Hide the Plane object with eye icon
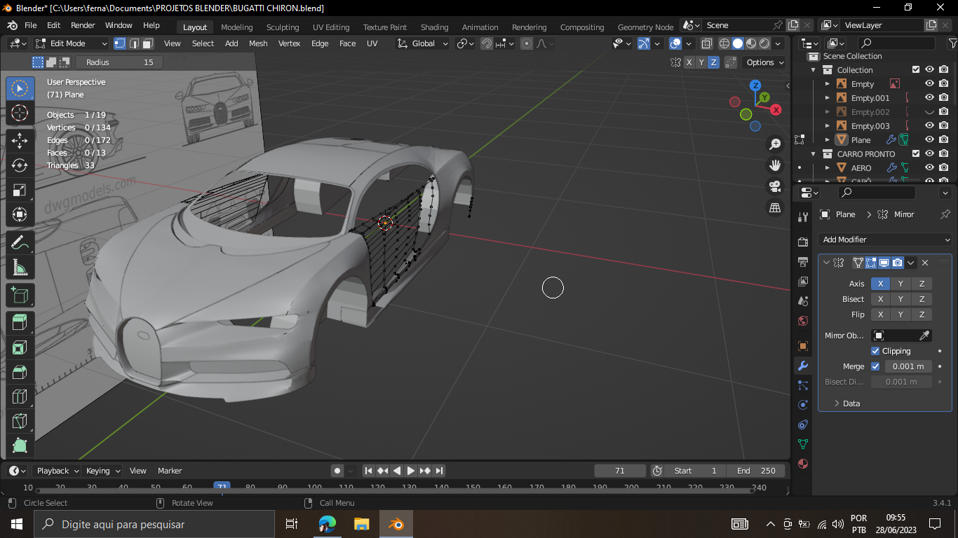 coord(929,140)
